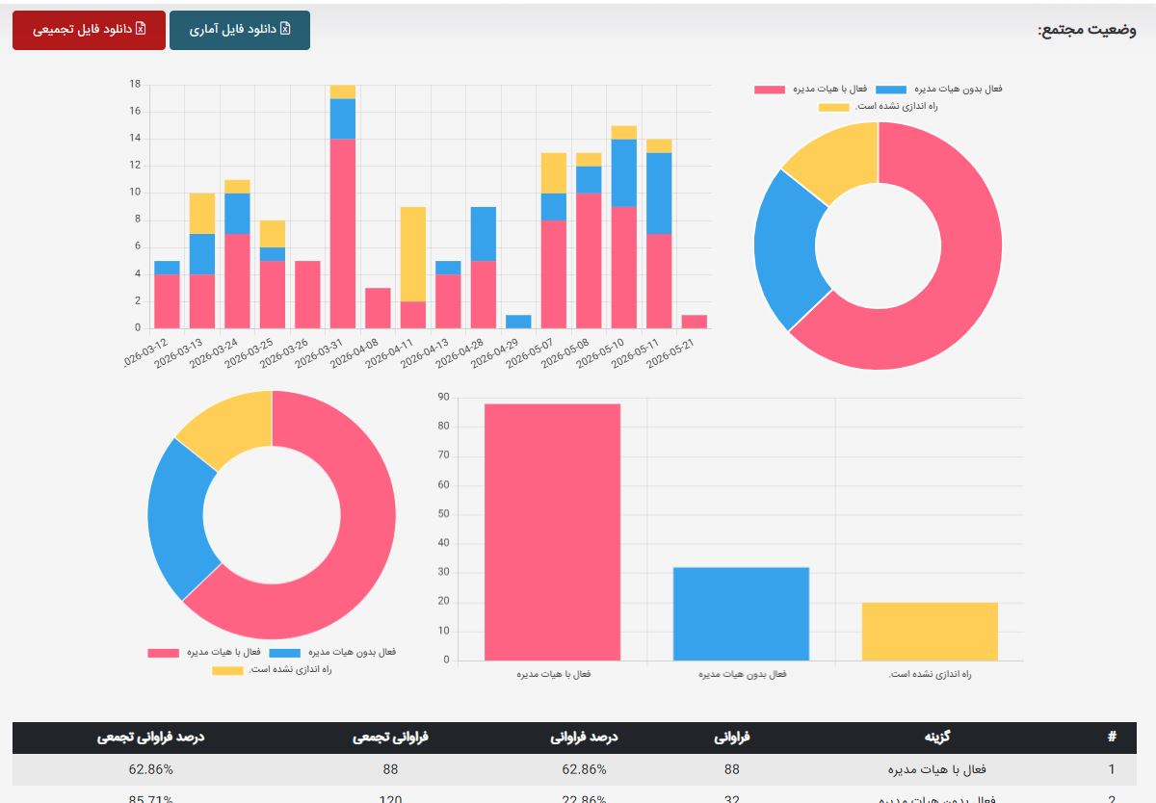The width and height of the screenshot is (1156, 803).
Task: Click the گزینه table column header
Action: click(937, 738)
